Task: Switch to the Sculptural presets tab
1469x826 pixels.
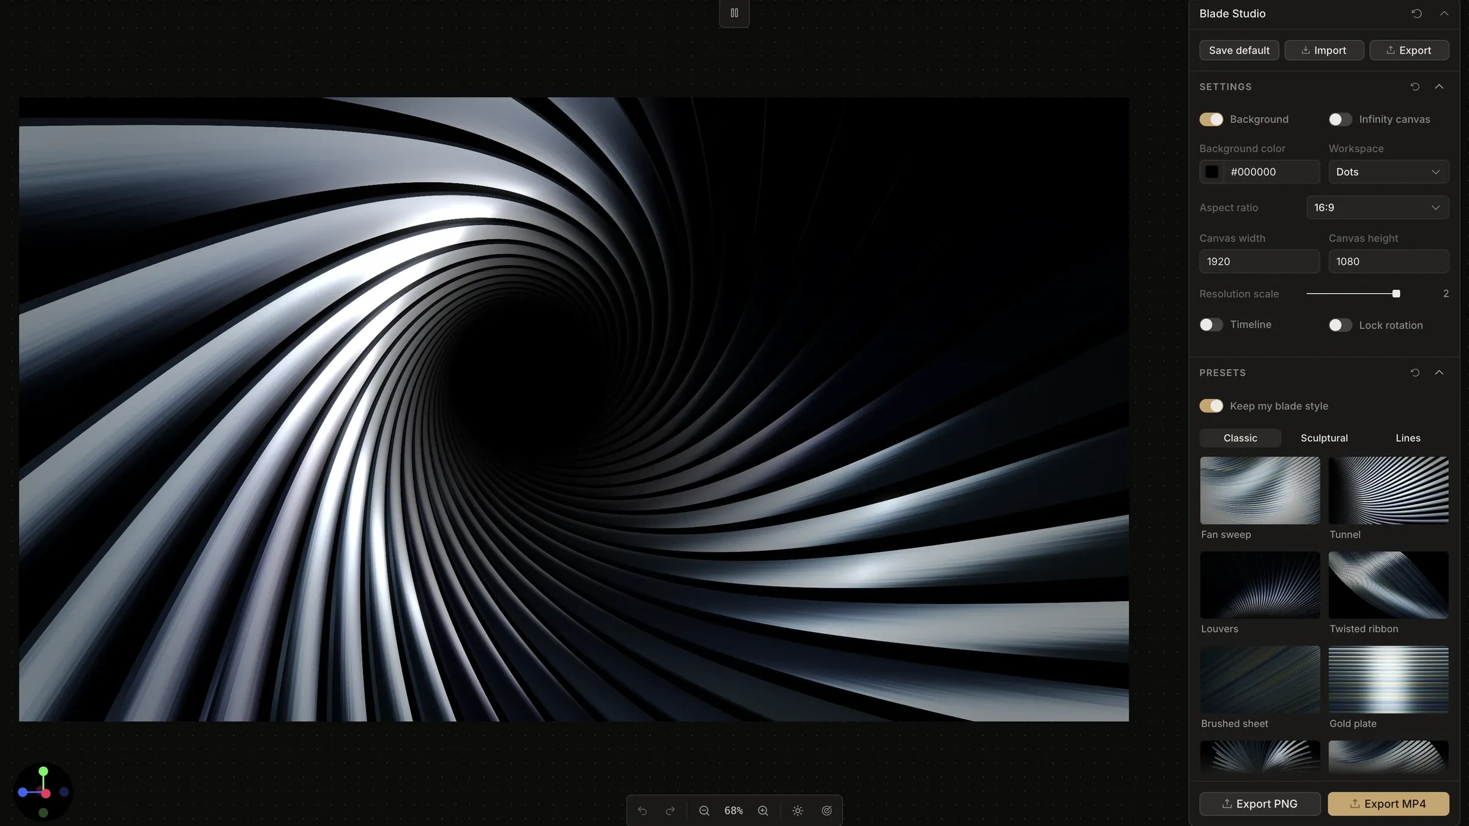Action: coord(1324,438)
